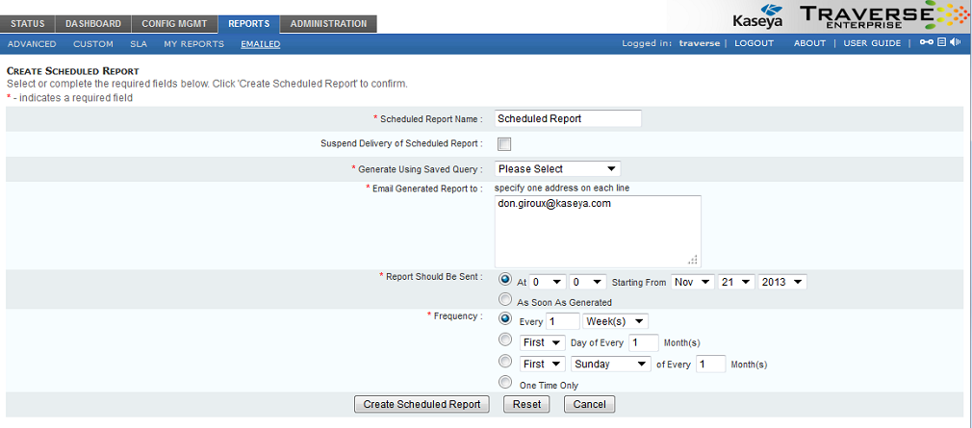972x428 pixels.
Task: Expand the Nov starting month dropdown
Action: [692, 282]
